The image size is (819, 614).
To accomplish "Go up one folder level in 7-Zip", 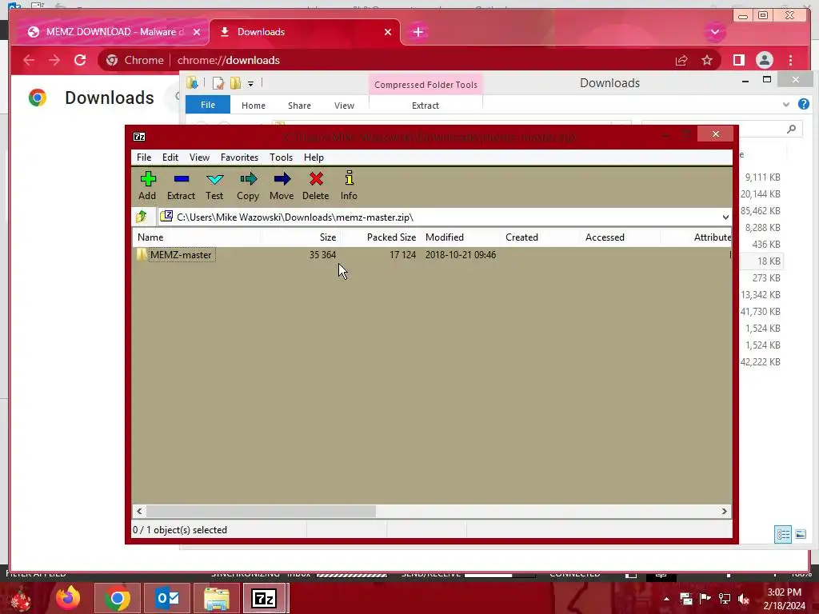I will pos(142,217).
